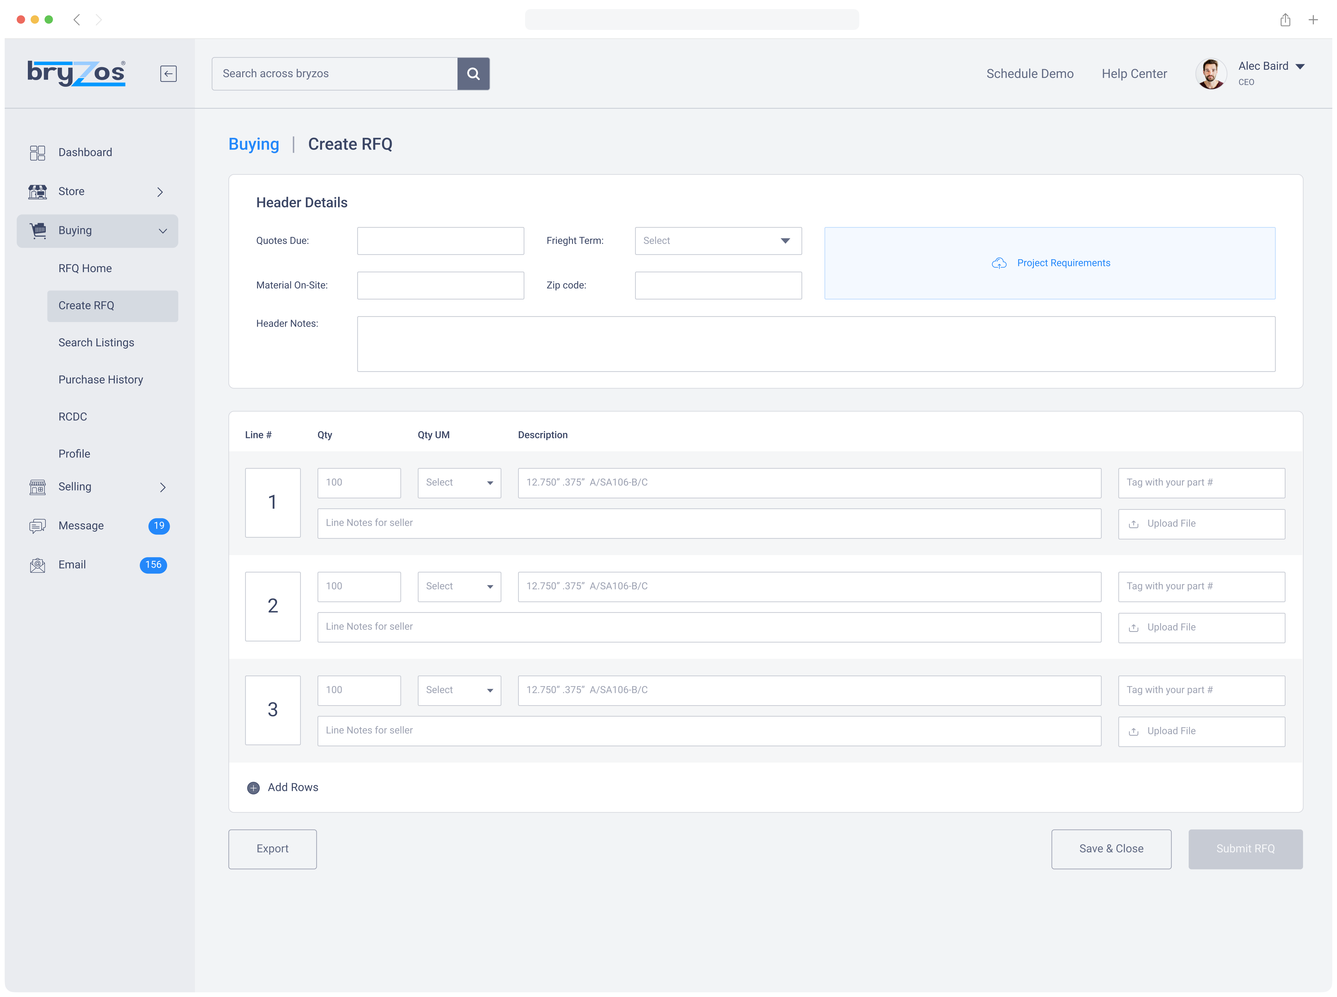Click line 2 Upload File text
1337x997 pixels.
(x=1171, y=628)
